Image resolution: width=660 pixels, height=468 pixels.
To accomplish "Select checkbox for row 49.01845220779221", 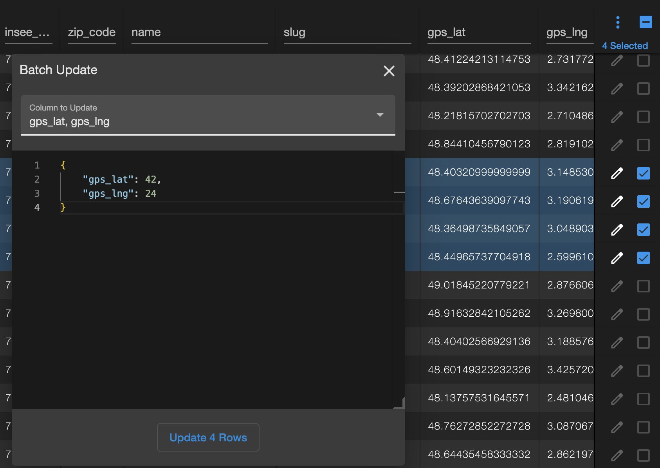I will (x=644, y=286).
